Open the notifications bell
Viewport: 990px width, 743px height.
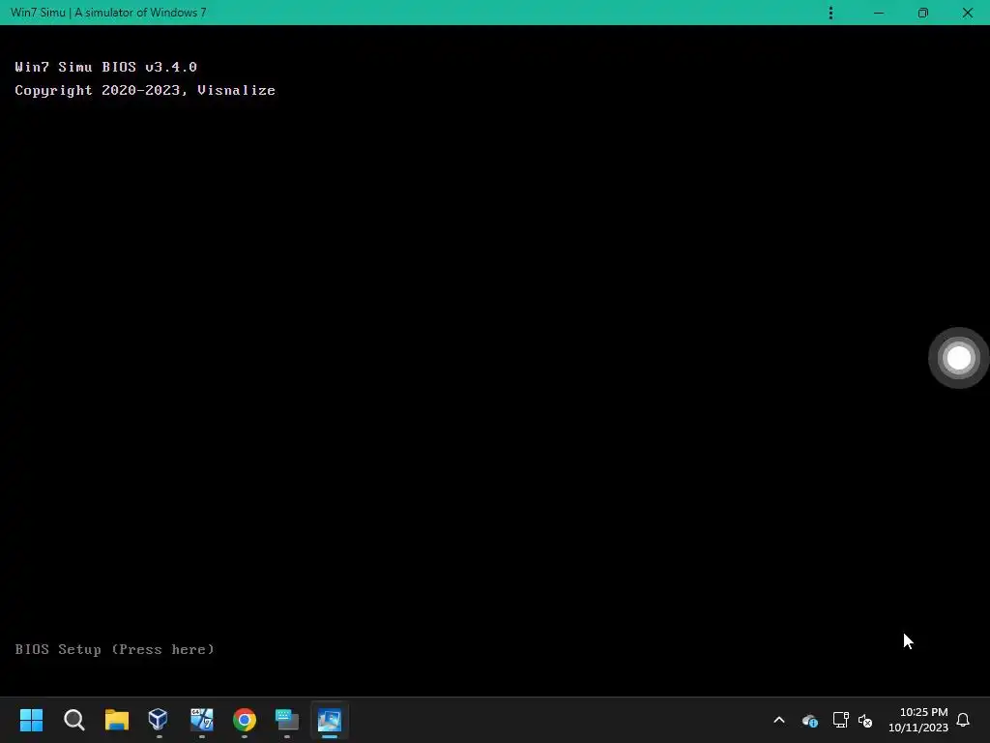click(963, 720)
